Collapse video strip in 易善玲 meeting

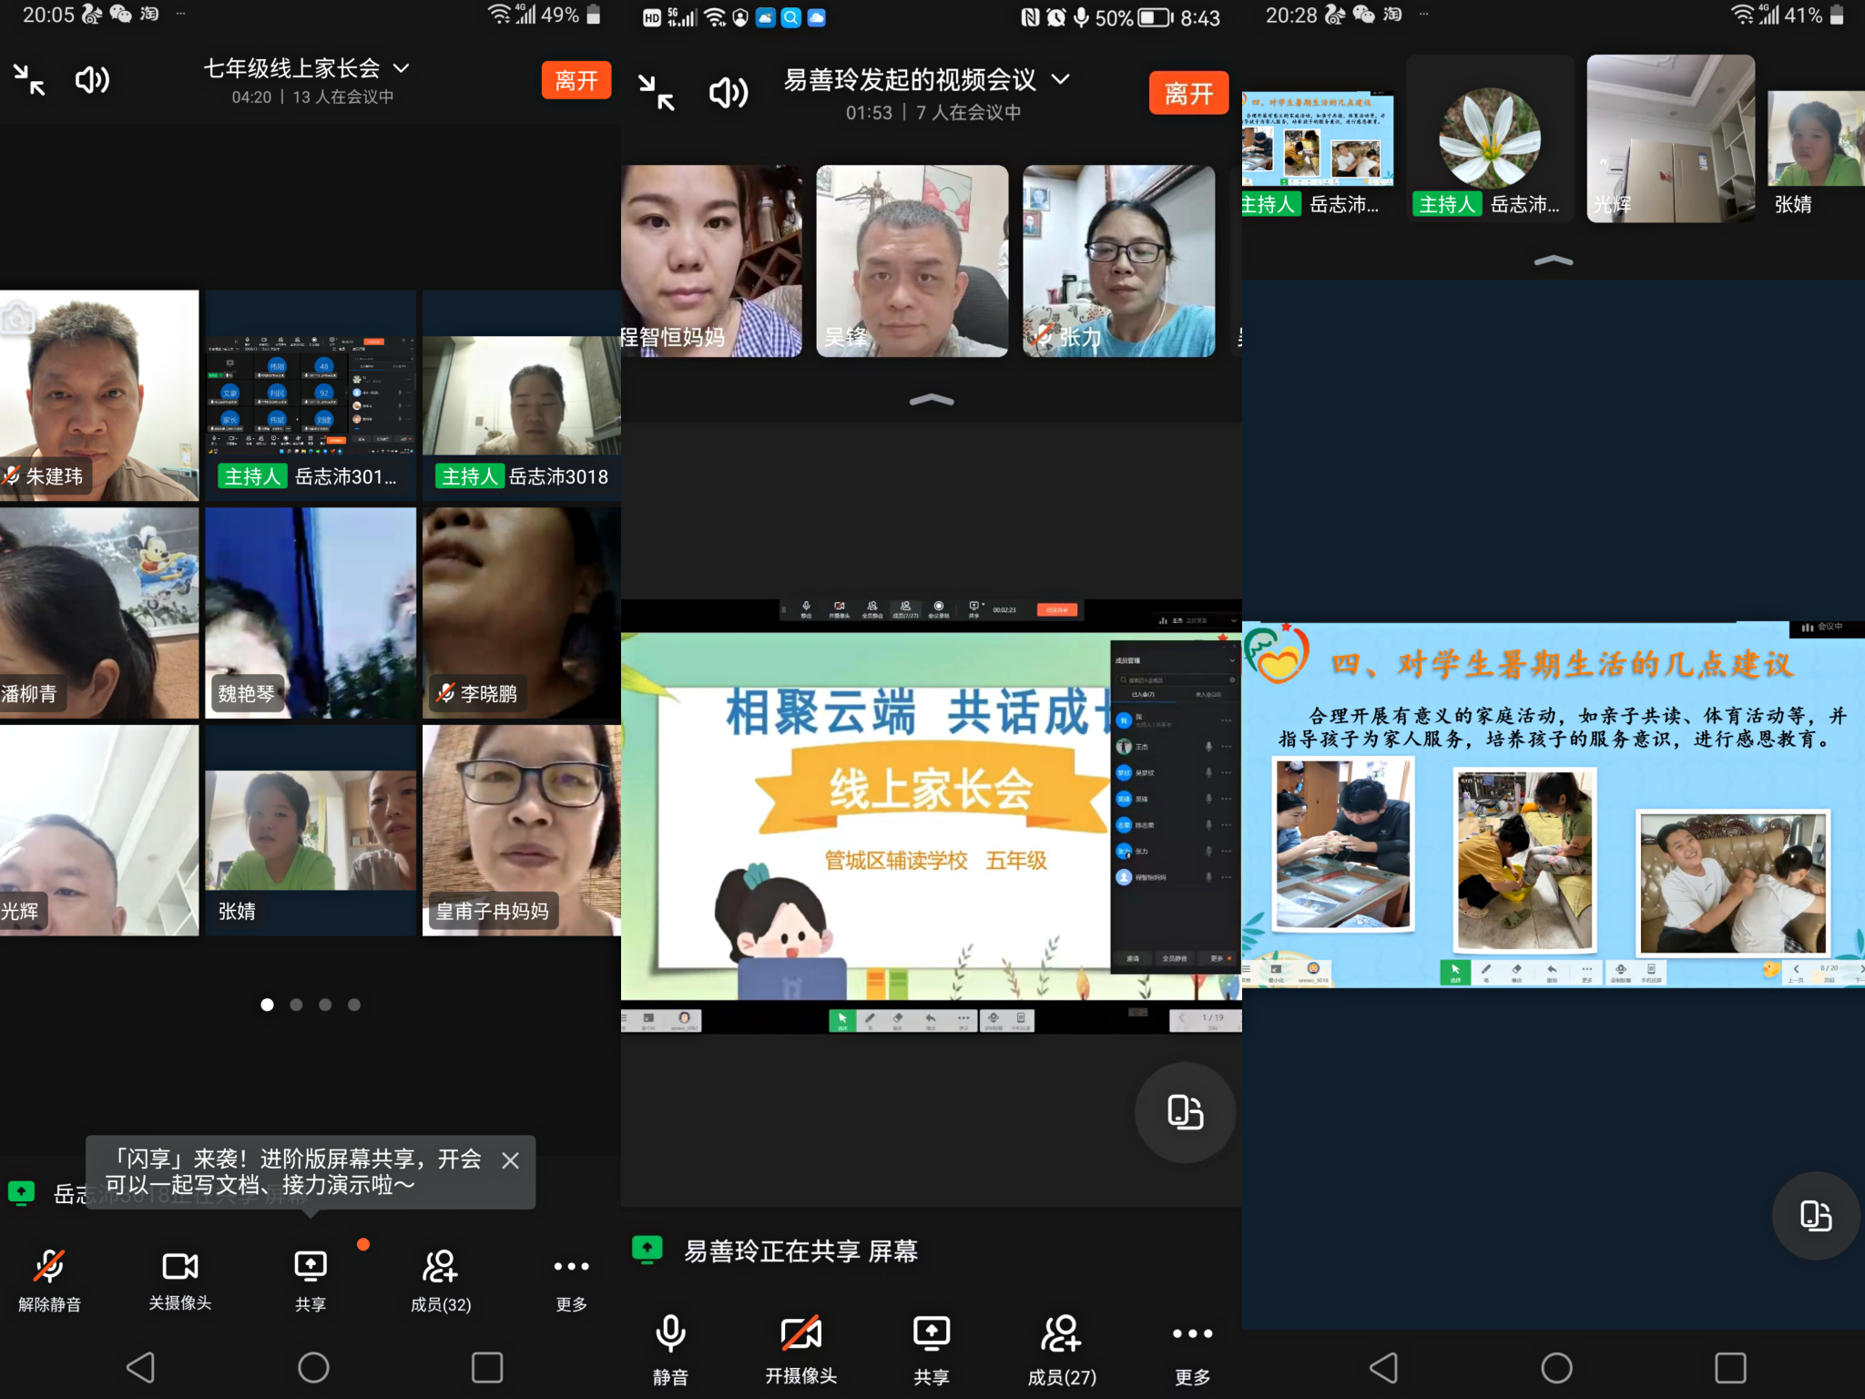coord(932,400)
